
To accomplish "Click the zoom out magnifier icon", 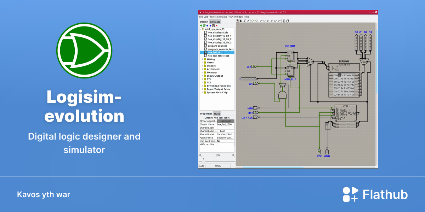I will point(200,155).
